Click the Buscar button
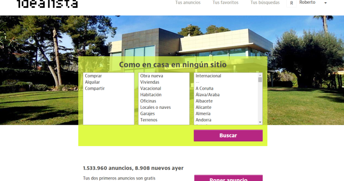The image size is (344, 181). [228, 135]
